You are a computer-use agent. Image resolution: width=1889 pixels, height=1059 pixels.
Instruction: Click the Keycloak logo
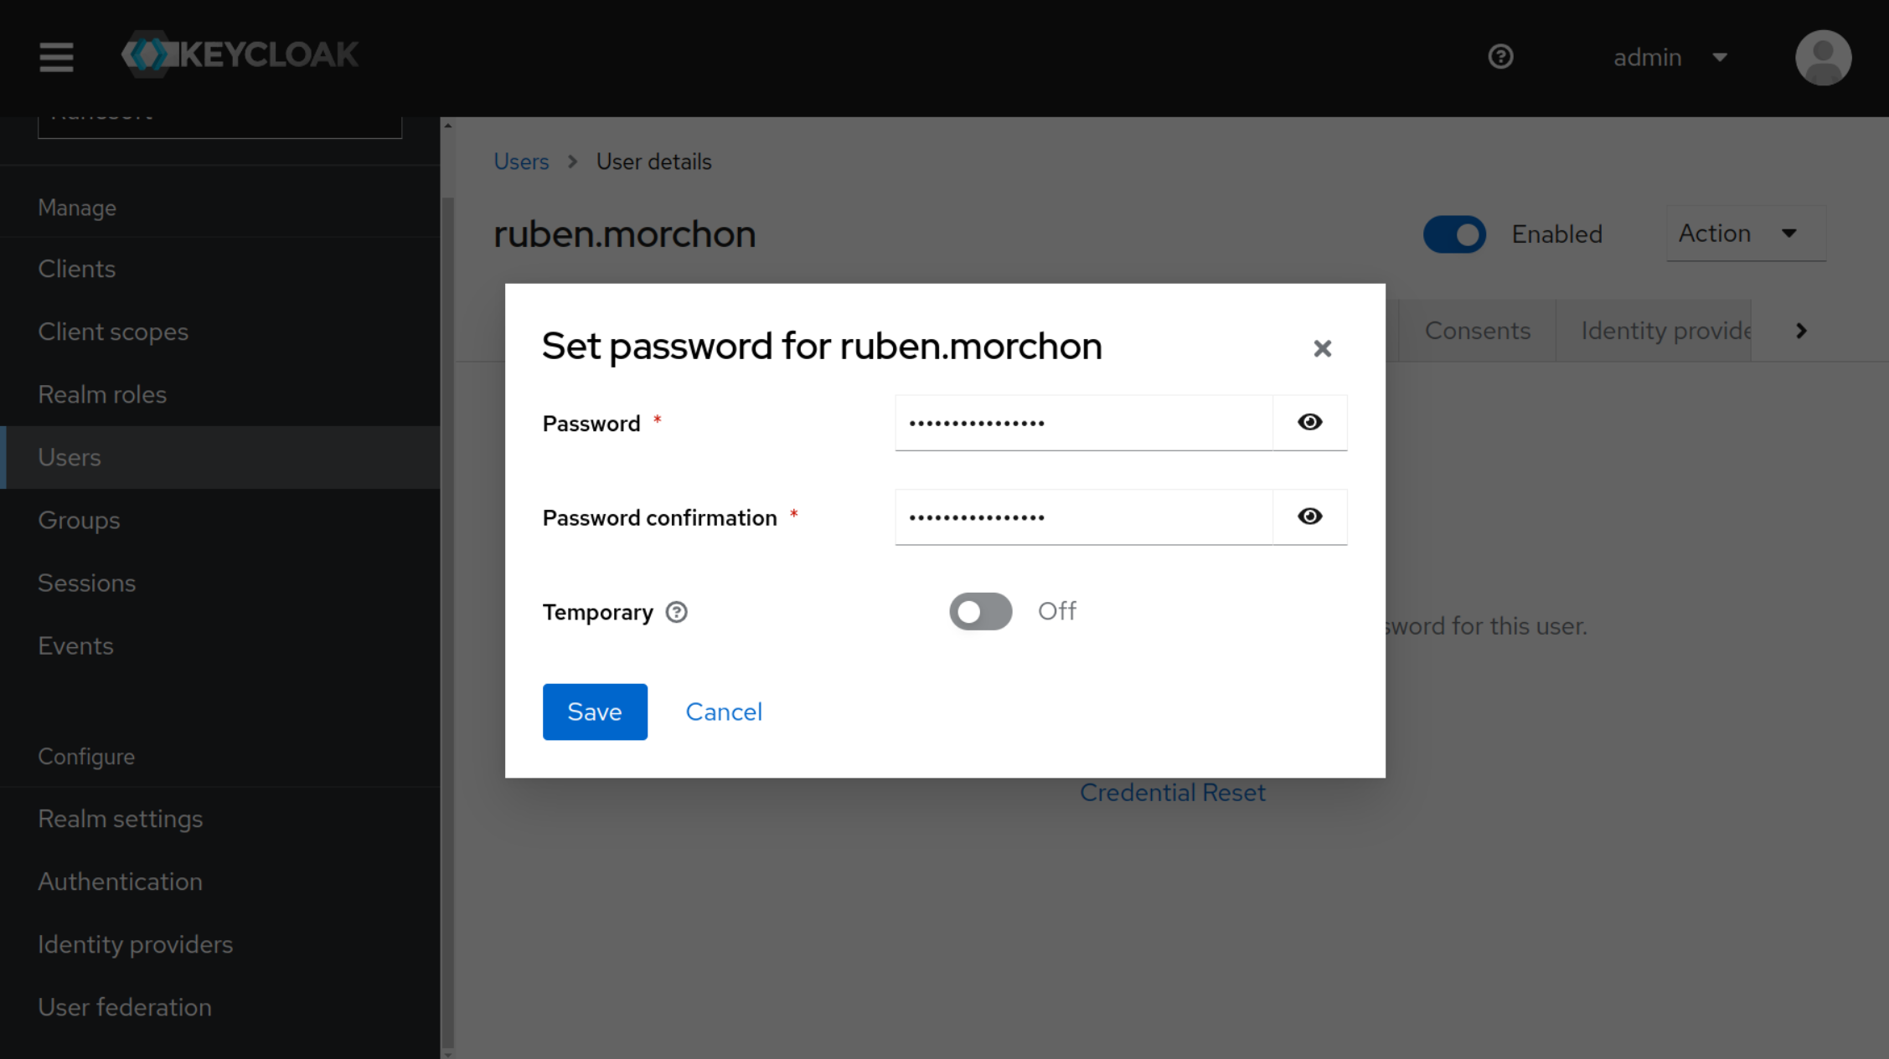pyautogui.click(x=240, y=55)
